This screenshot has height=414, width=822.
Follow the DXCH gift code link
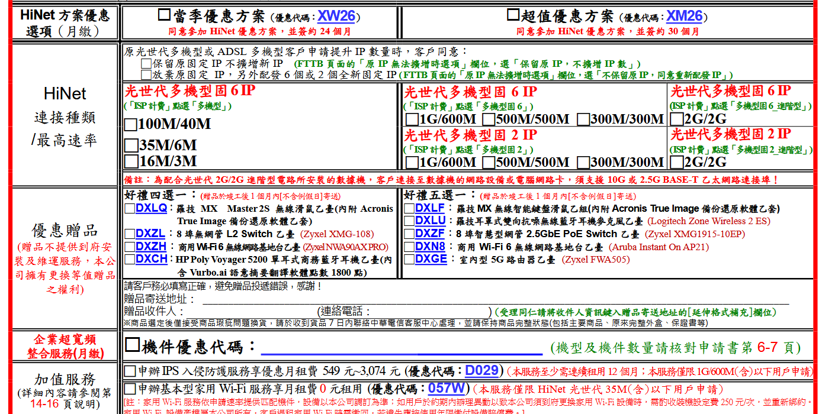(152, 259)
